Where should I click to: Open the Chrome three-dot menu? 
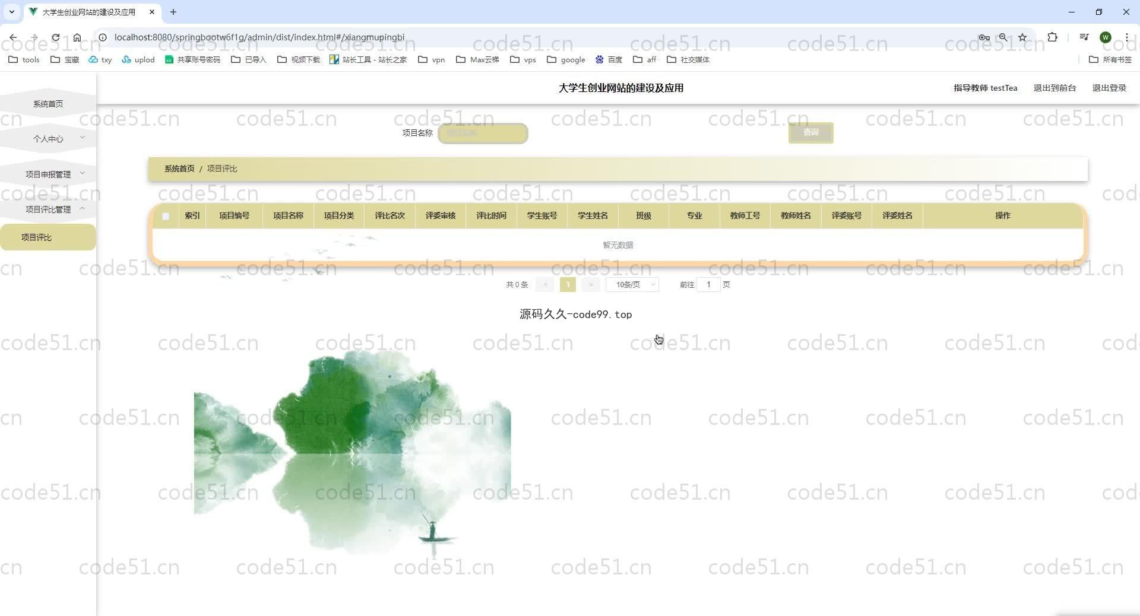[x=1127, y=37]
